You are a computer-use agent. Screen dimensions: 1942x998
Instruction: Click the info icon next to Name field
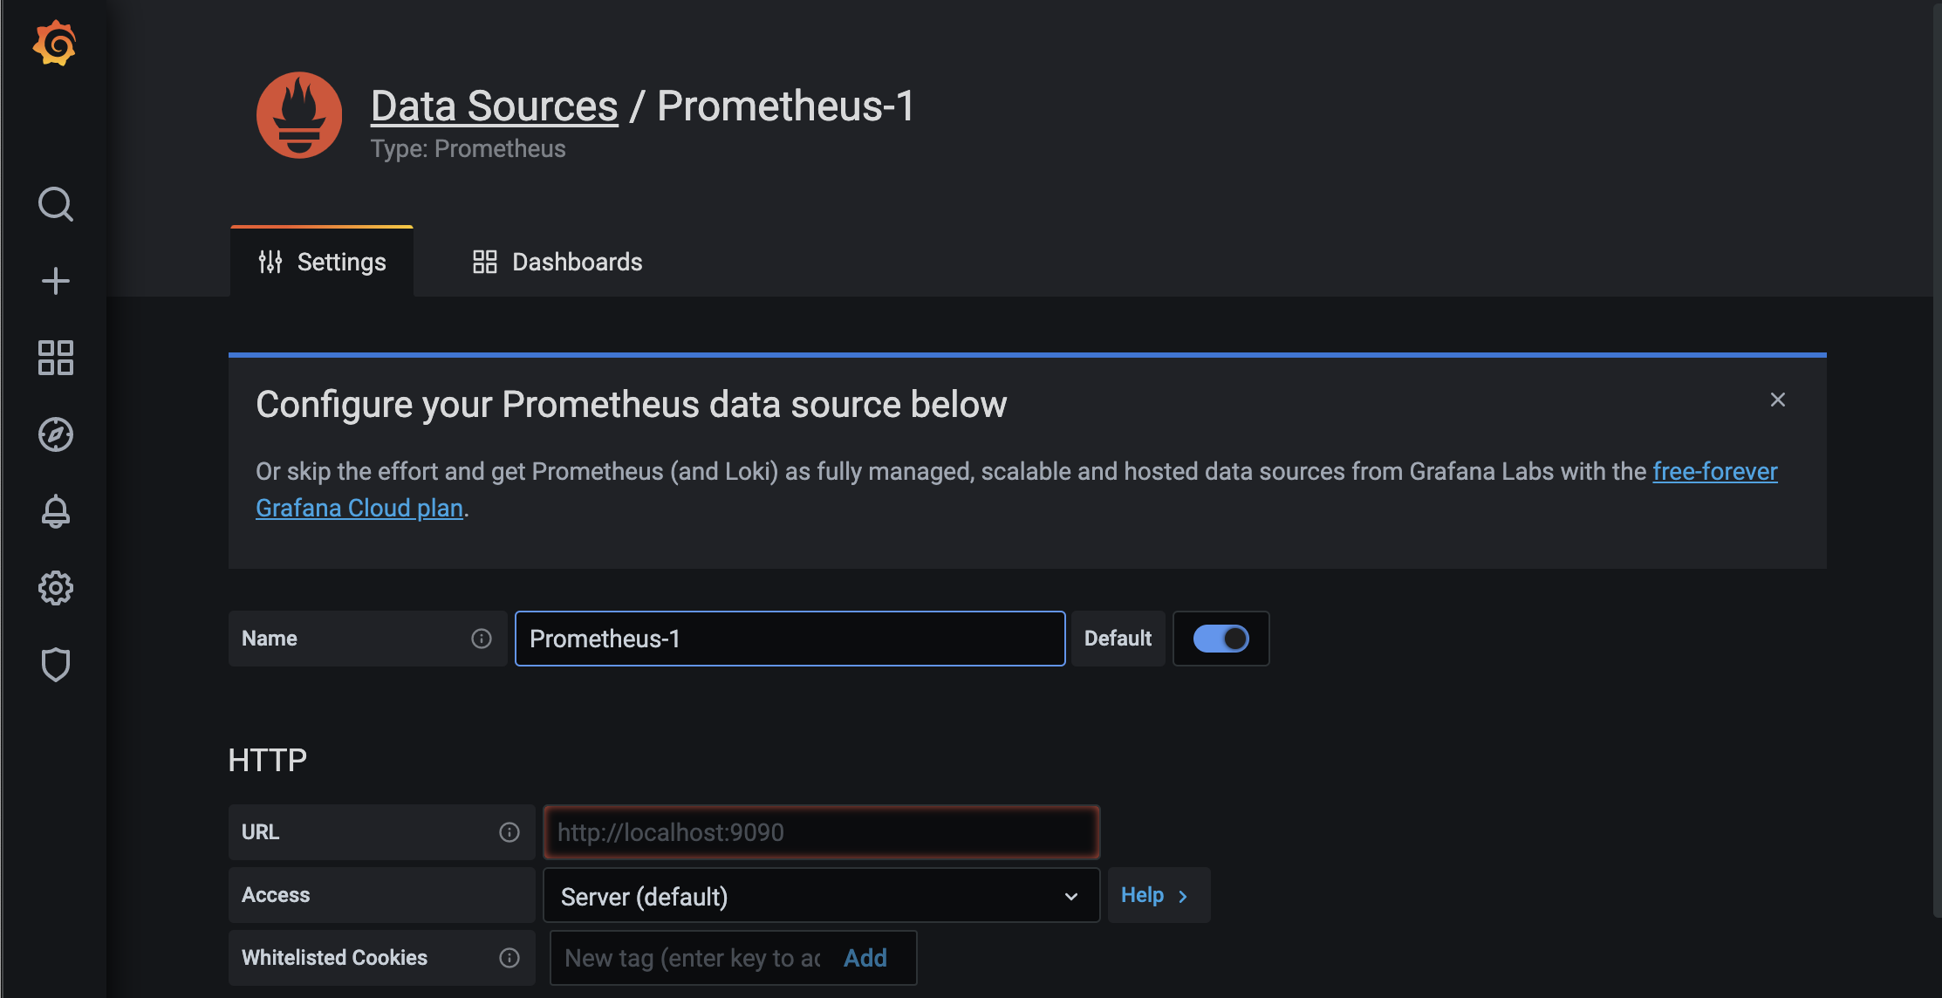(481, 639)
